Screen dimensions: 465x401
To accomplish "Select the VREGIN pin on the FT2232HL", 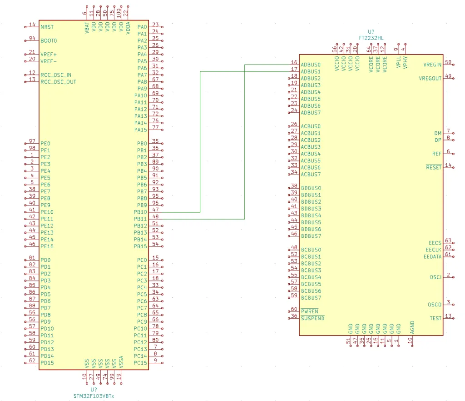I will 449,65.
